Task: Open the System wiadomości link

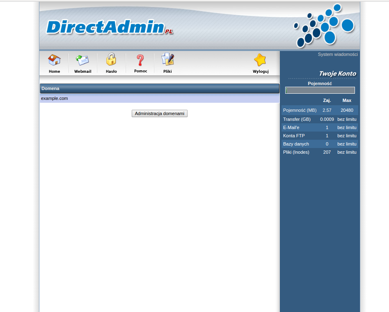Action: [337, 54]
